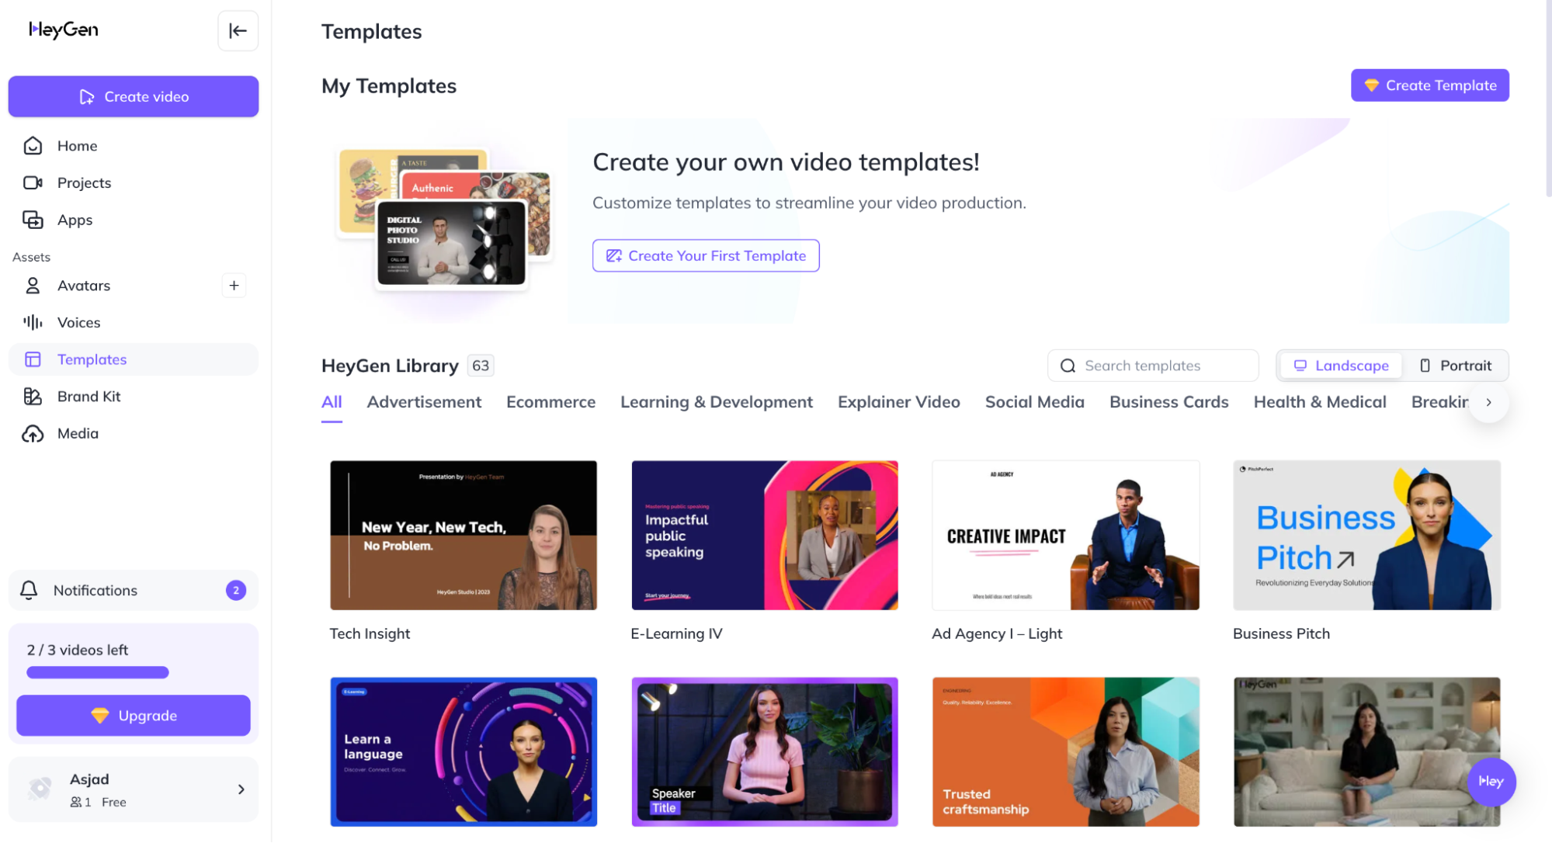
Task: Open Notifications
Action: click(95, 590)
